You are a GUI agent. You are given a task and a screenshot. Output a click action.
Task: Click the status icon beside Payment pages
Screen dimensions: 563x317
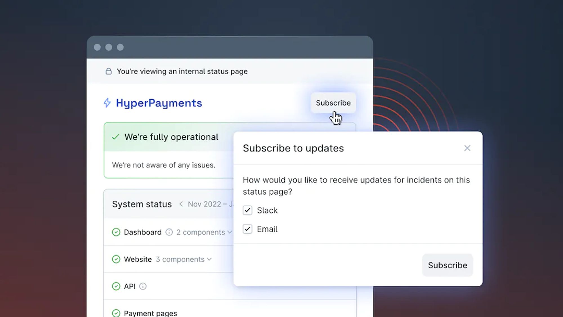coord(116,313)
